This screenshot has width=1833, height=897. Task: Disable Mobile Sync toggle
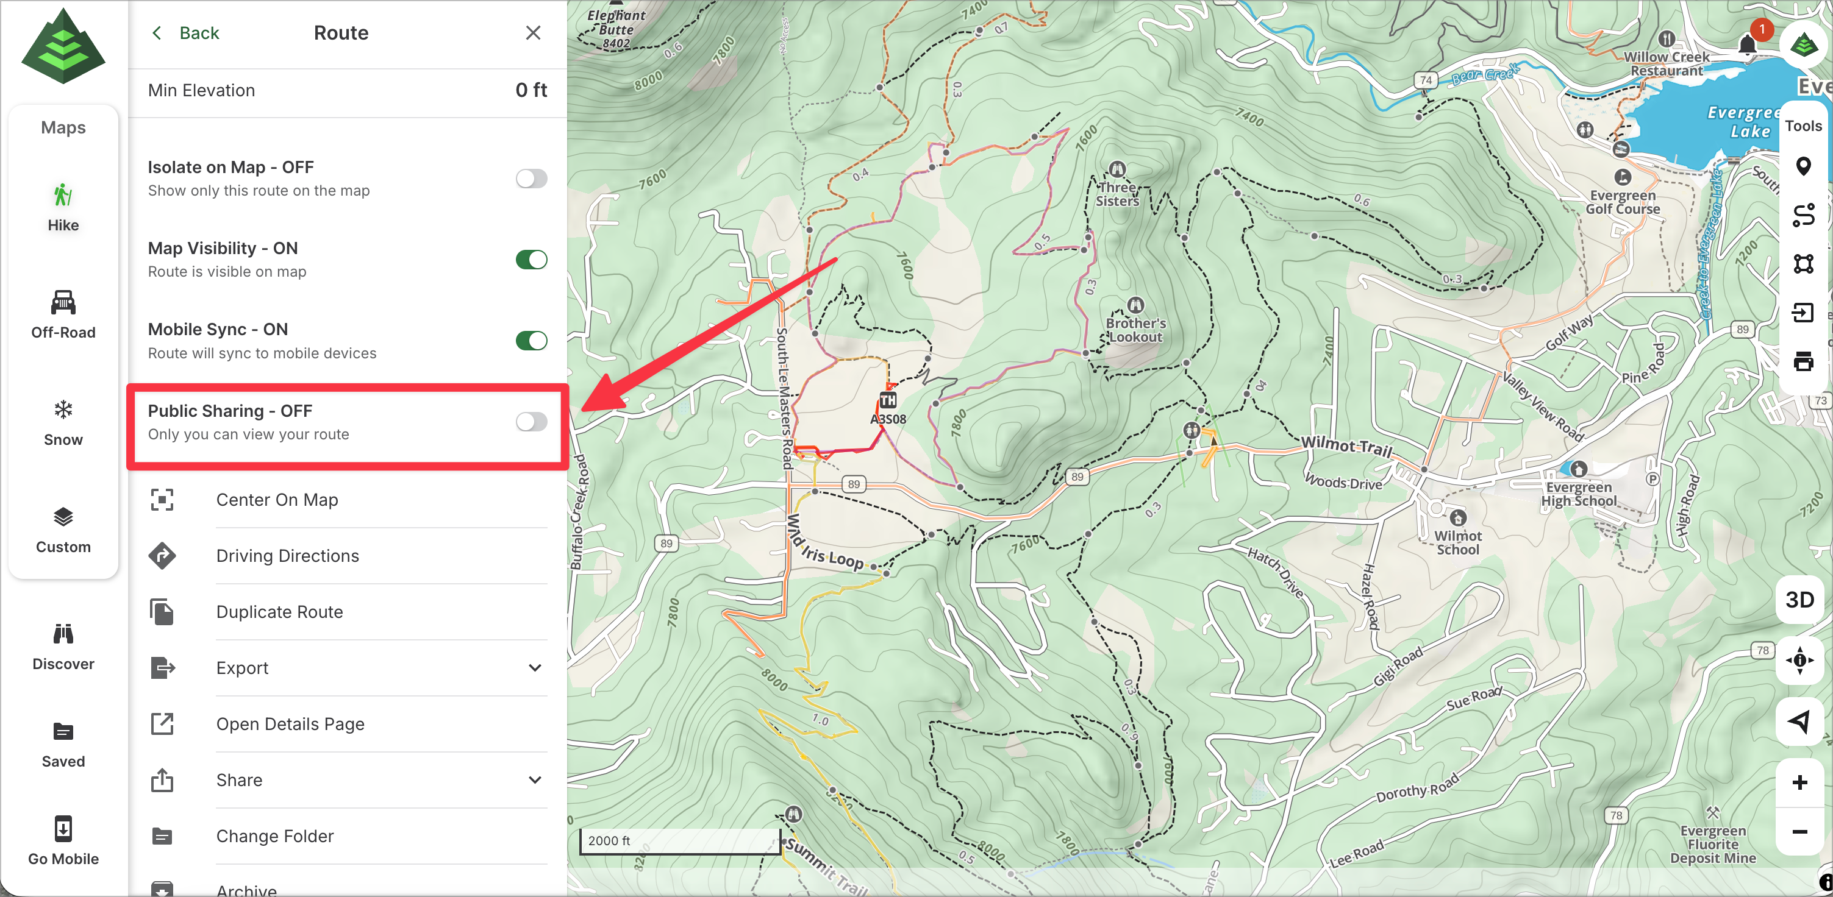[x=531, y=341]
